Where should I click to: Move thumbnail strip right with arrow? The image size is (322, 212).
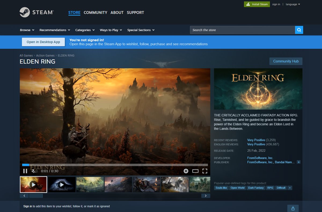[206, 196]
